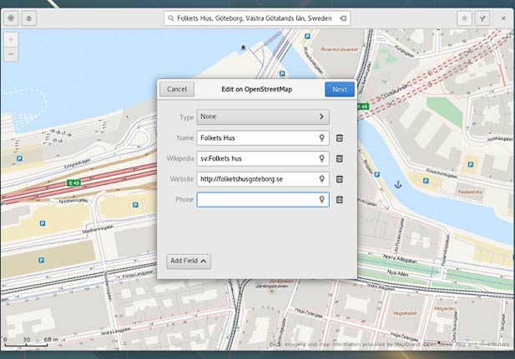Open the favorites star button
515x359 pixels.
point(464,18)
